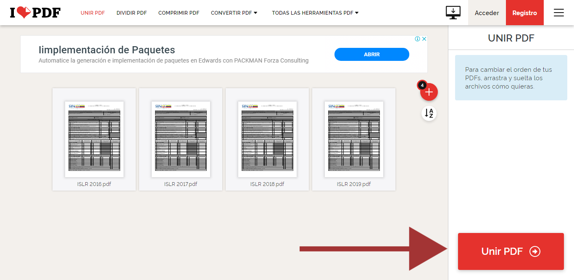Screen dimensions: 574x280
Task: Open the hamburger menu
Action: [558, 13]
